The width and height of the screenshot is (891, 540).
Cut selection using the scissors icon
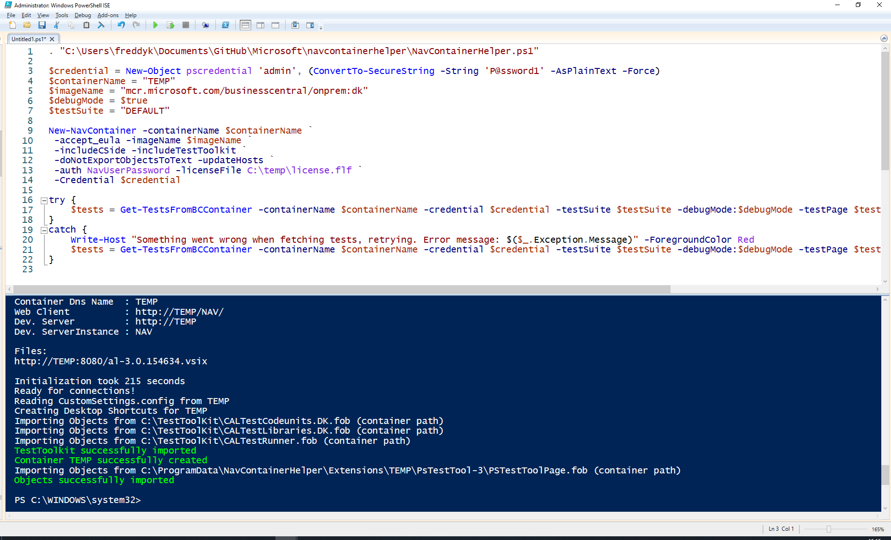57,25
